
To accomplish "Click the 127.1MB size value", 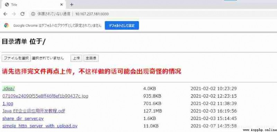I will click(x=152, y=111).
